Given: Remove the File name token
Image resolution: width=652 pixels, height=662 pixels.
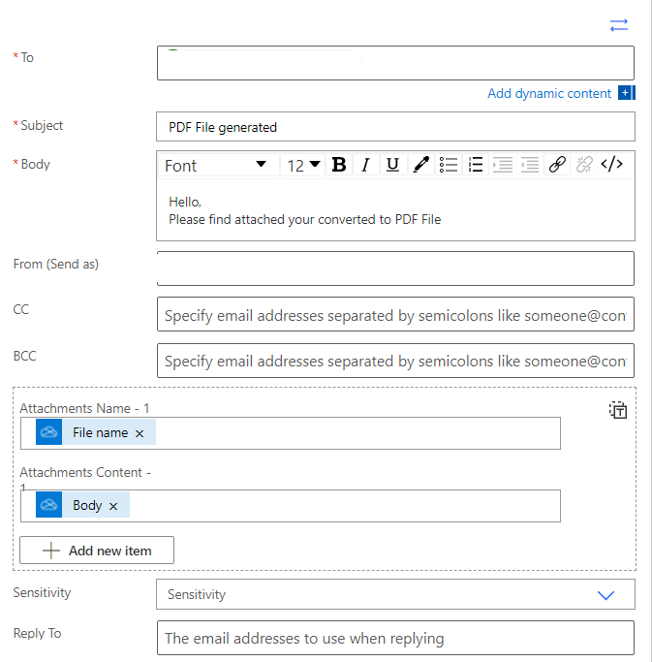Looking at the screenshot, I should (140, 433).
